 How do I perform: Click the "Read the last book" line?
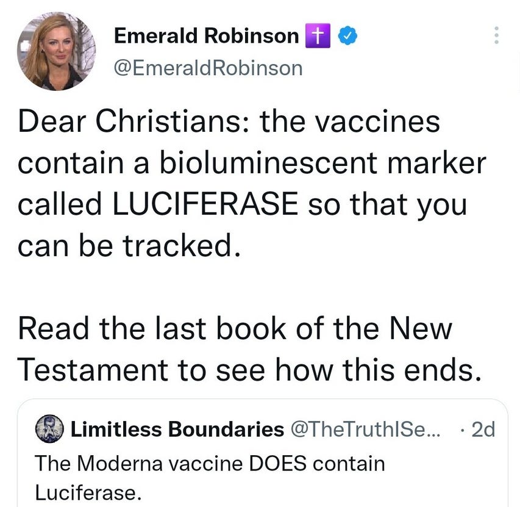[235, 328]
